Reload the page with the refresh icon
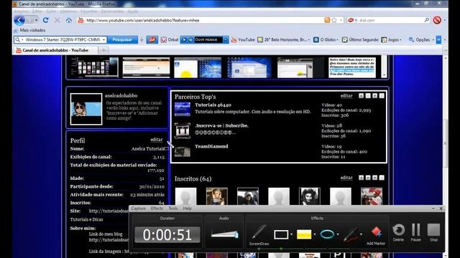Image resolution: width=460 pixels, height=258 pixels. [45, 20]
